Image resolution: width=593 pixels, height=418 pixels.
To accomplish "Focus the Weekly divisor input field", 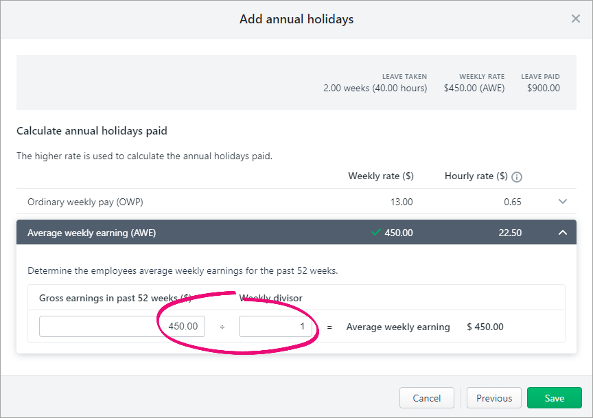I will click(275, 327).
